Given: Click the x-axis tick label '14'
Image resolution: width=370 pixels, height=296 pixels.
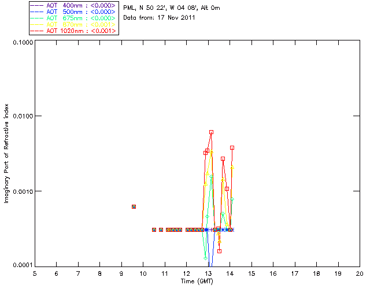Looking at the screenshot, I should pyautogui.click(x=230, y=273).
